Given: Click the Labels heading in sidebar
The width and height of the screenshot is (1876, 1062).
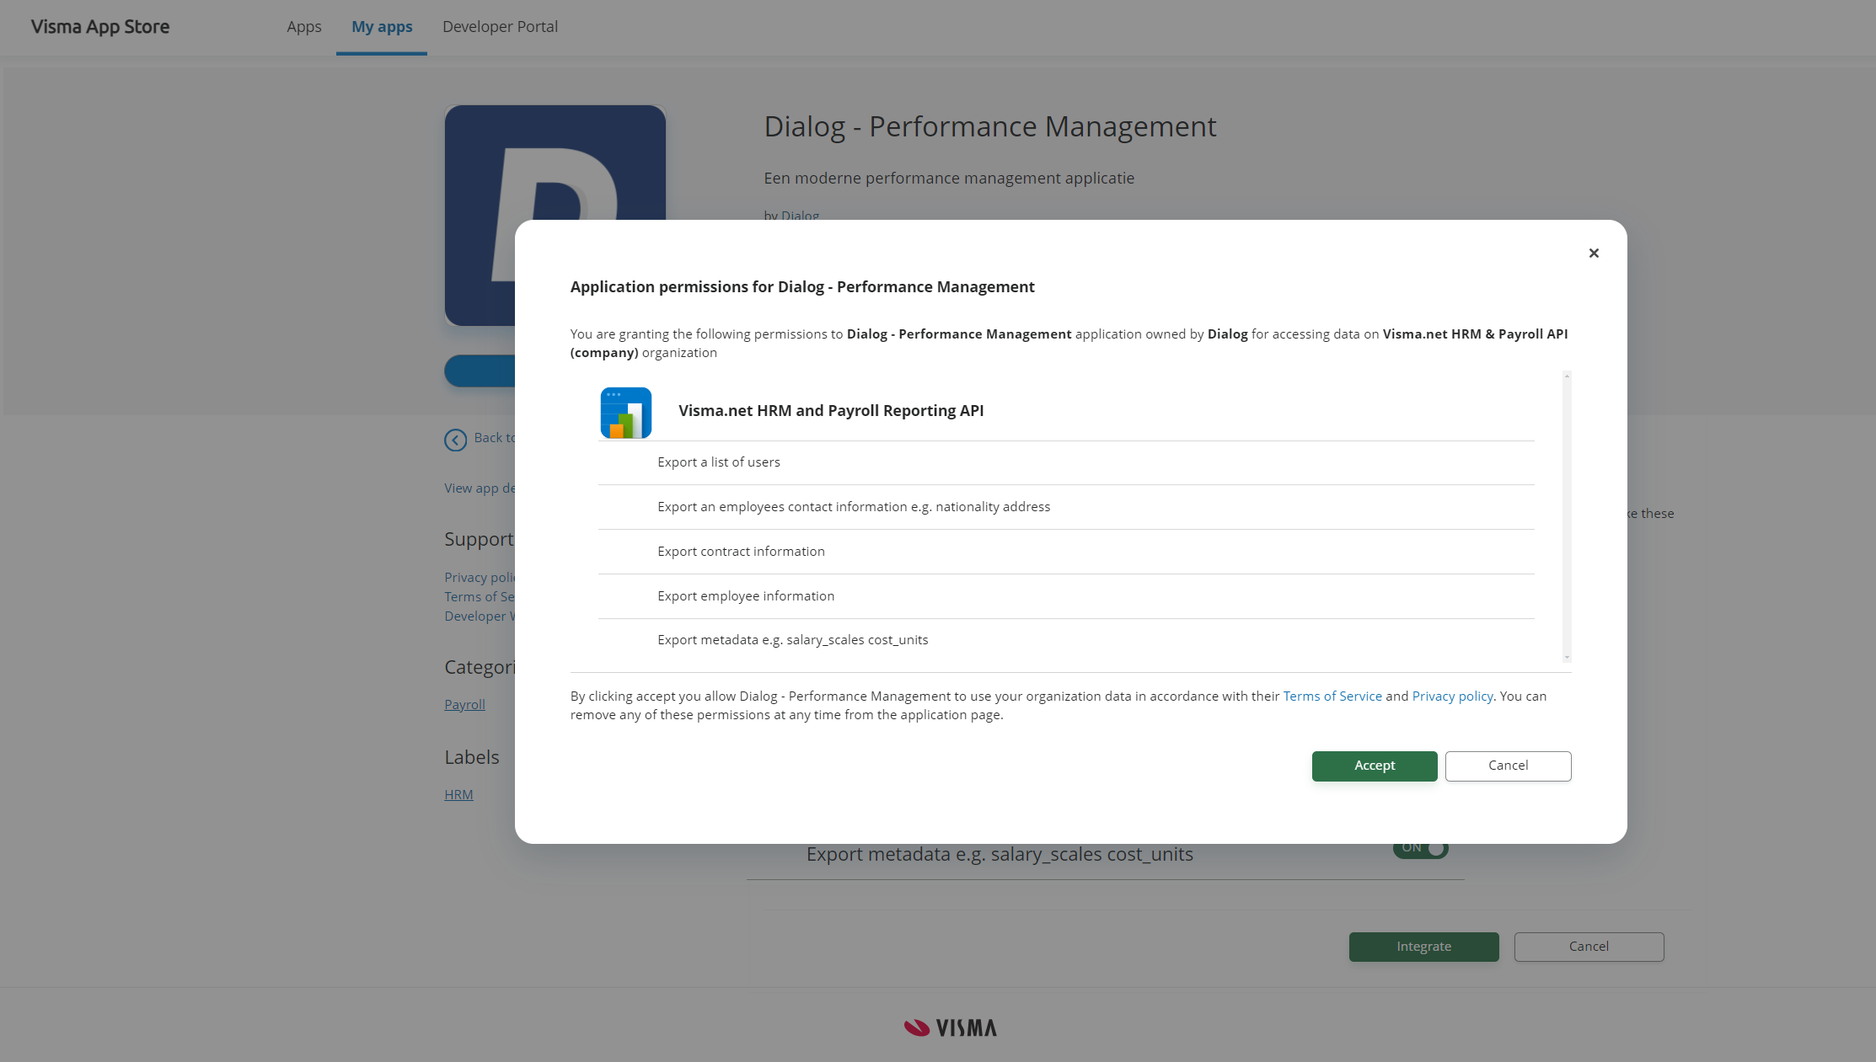Looking at the screenshot, I should click(471, 757).
